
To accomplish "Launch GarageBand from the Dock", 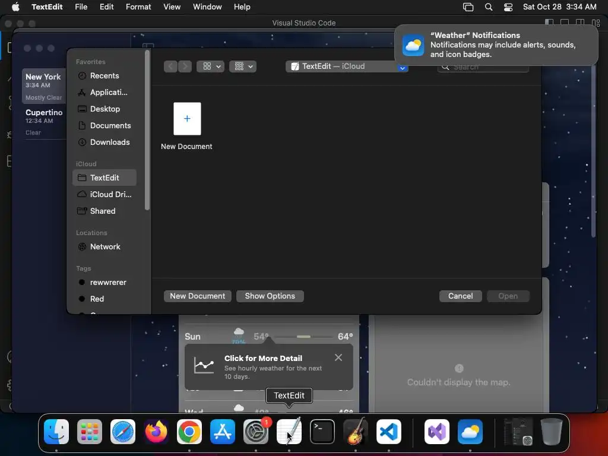I will [356, 432].
